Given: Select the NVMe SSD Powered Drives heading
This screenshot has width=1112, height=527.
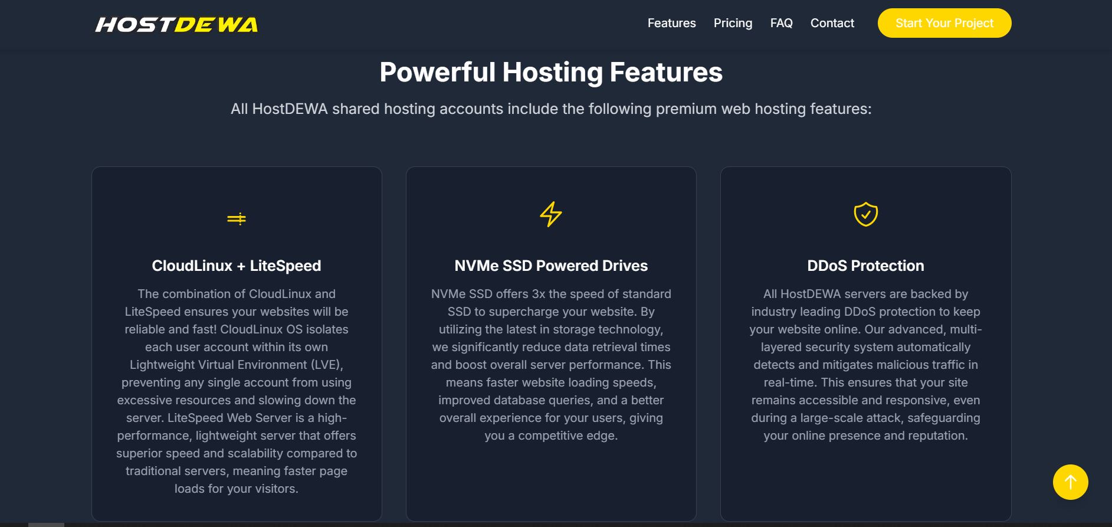Looking at the screenshot, I should coord(551,266).
